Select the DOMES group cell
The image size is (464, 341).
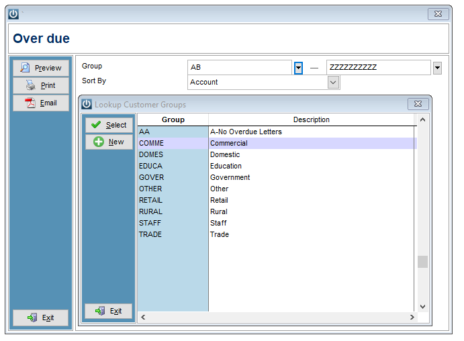coord(173,154)
